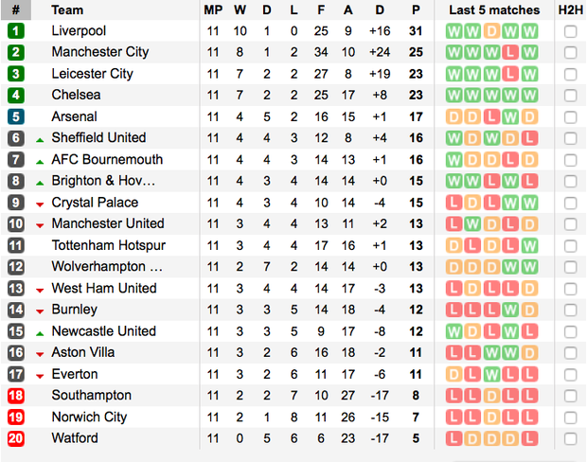
Task: Click Newcastle United's green up arrow
Action: 40,332
